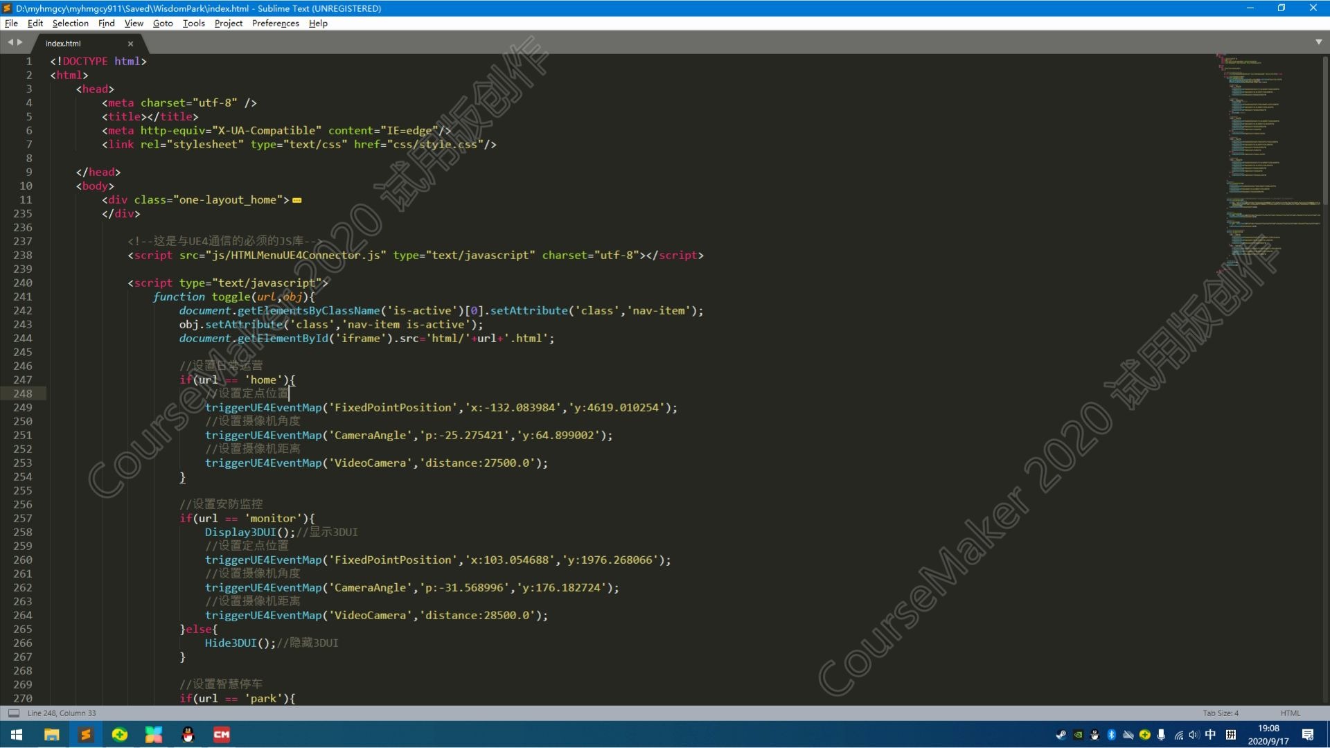This screenshot has width=1330, height=748.
Task: Open Bluetooth devices from the tray
Action: 1111,734
